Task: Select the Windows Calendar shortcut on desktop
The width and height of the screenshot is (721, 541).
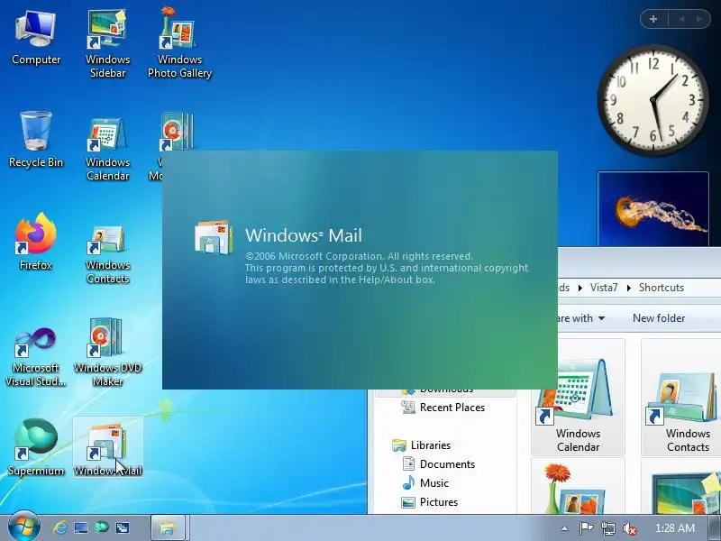Action: pos(107,148)
